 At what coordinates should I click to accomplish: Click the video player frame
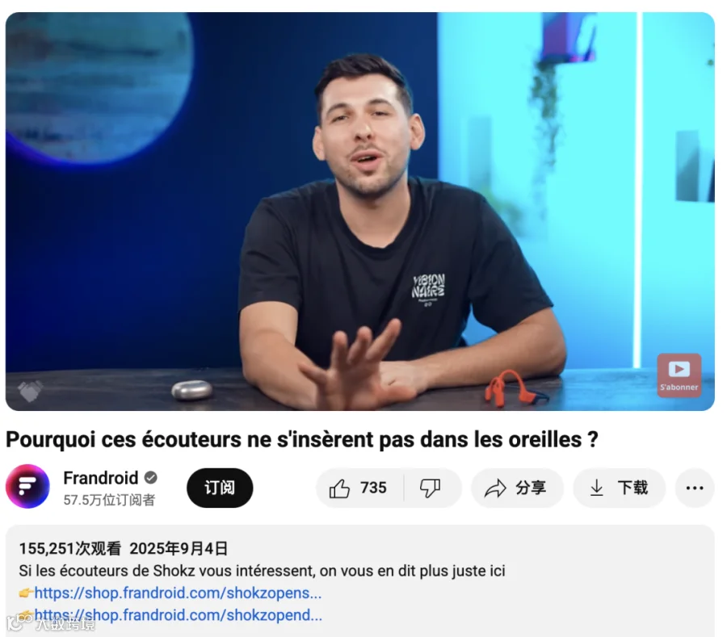click(359, 212)
